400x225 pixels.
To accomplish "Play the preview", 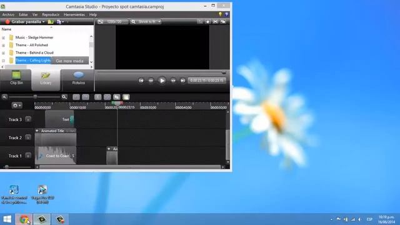I will (162, 81).
